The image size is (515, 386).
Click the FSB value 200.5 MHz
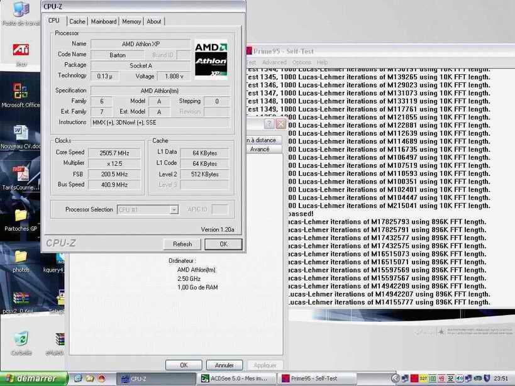114,174
